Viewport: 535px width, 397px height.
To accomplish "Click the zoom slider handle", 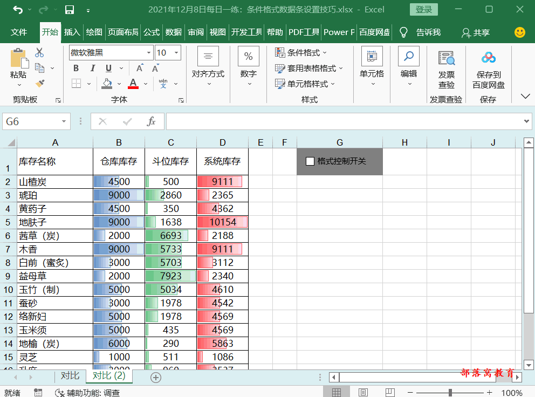I will click(x=450, y=393).
